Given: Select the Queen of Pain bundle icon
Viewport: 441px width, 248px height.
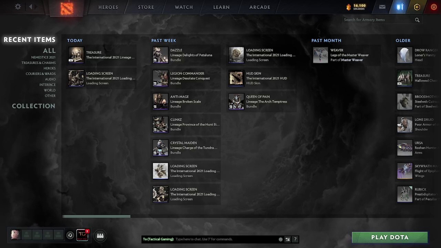Looking at the screenshot, I should (x=236, y=102).
